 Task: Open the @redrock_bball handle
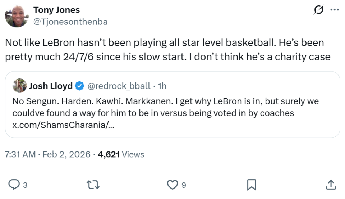tap(119, 86)
